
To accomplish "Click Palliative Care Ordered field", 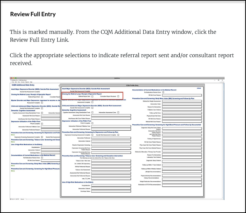I will (182, 110).
